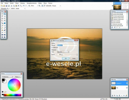Click the Anuluj button
The image size is (129, 100).
(x=74, y=58)
